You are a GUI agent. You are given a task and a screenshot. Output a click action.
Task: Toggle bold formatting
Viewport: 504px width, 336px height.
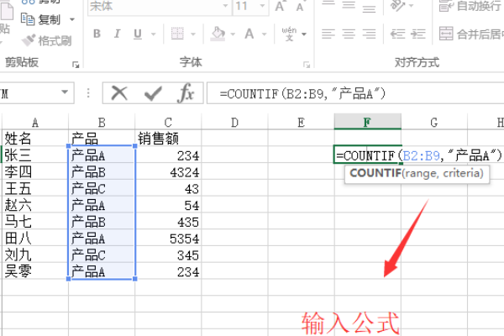pyautogui.click(x=97, y=34)
